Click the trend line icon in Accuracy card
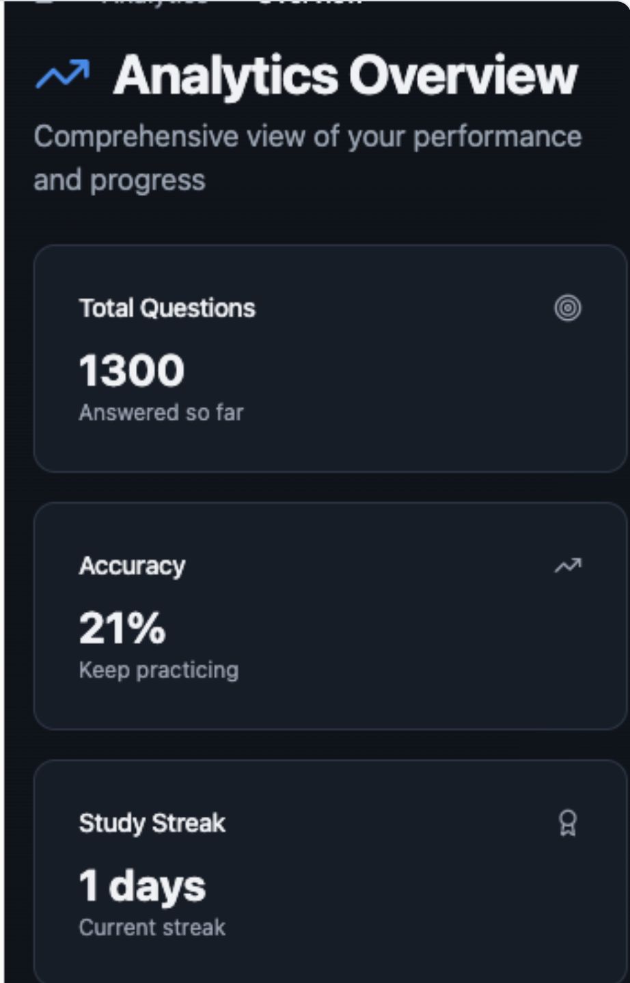The width and height of the screenshot is (630, 983). pyautogui.click(x=567, y=565)
